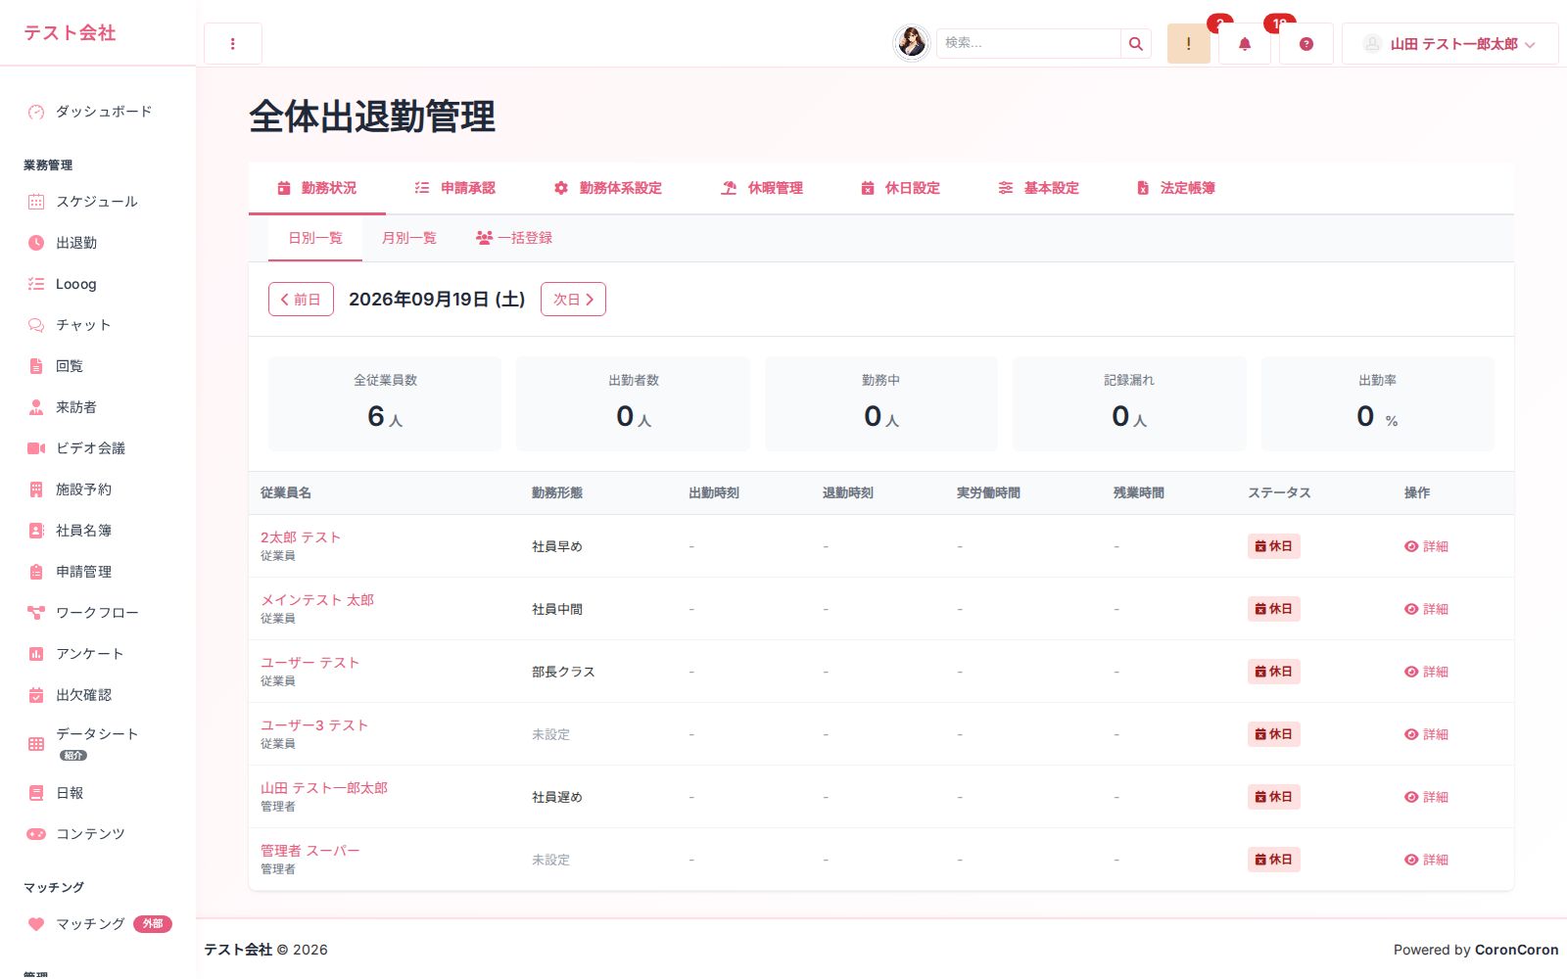Click the user avatar picture
1567x979 pixels.
pos(912,43)
